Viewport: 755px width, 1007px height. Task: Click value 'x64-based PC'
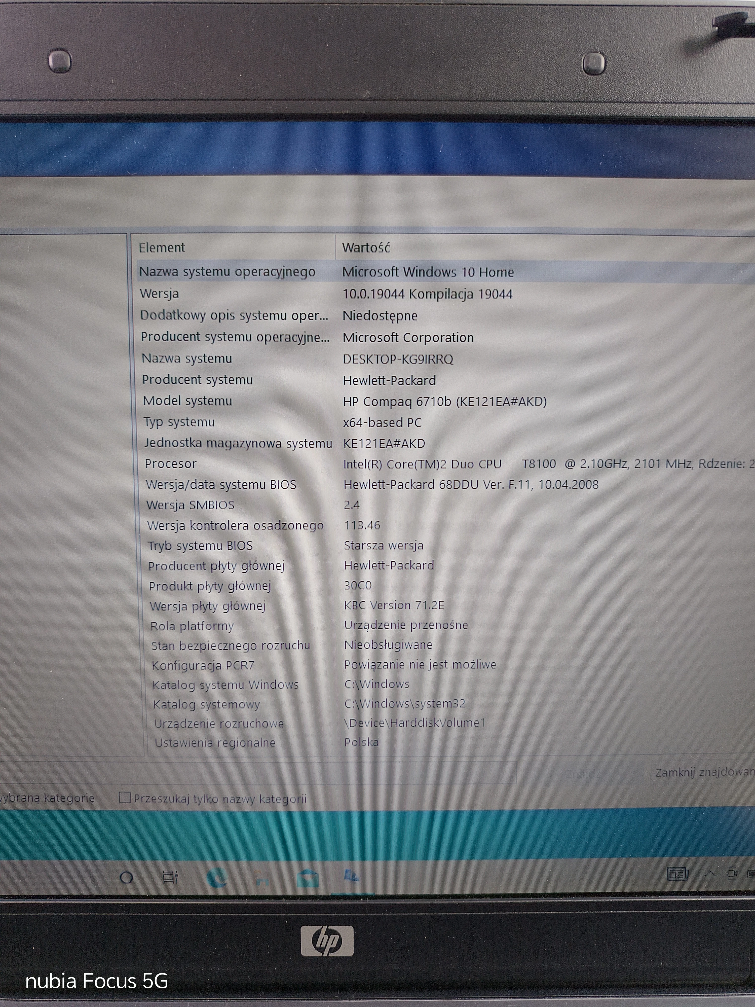point(382,423)
